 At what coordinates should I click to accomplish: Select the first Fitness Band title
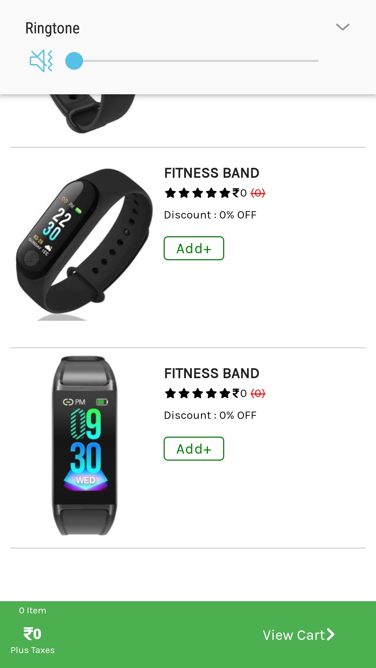(x=212, y=173)
